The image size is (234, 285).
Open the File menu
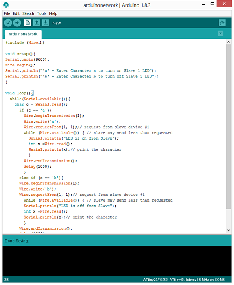coord(7,13)
